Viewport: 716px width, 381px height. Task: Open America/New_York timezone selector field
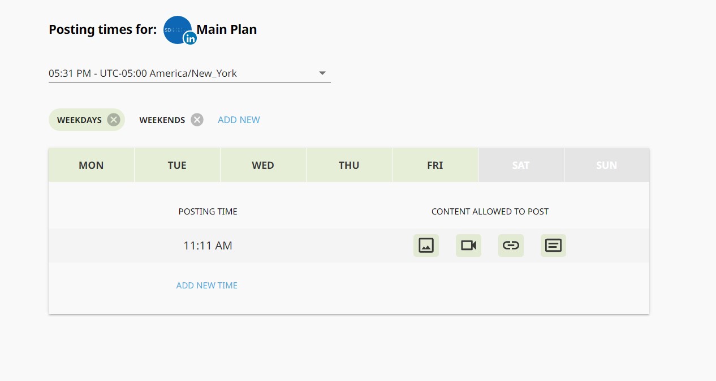[x=189, y=73]
